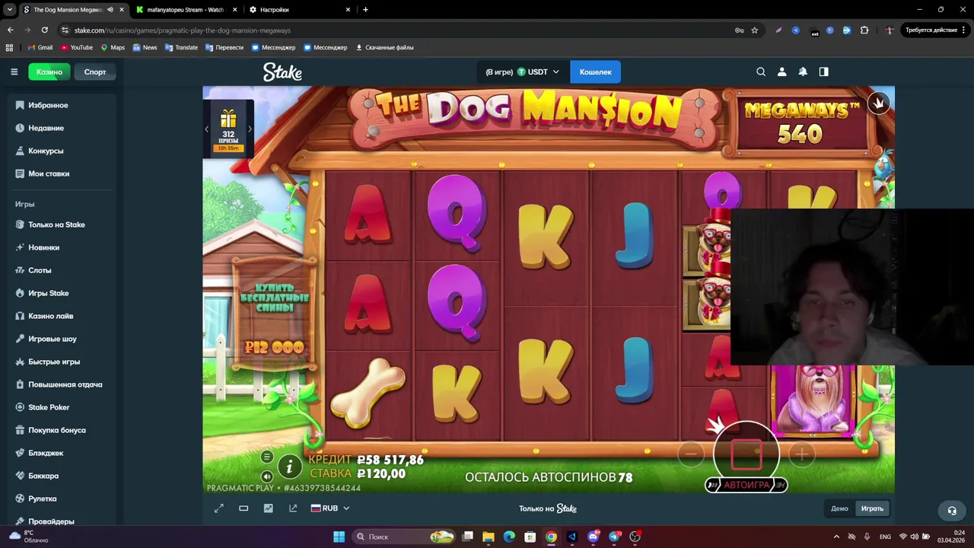
Task: Stop the spin with the round button
Action: tap(746, 454)
